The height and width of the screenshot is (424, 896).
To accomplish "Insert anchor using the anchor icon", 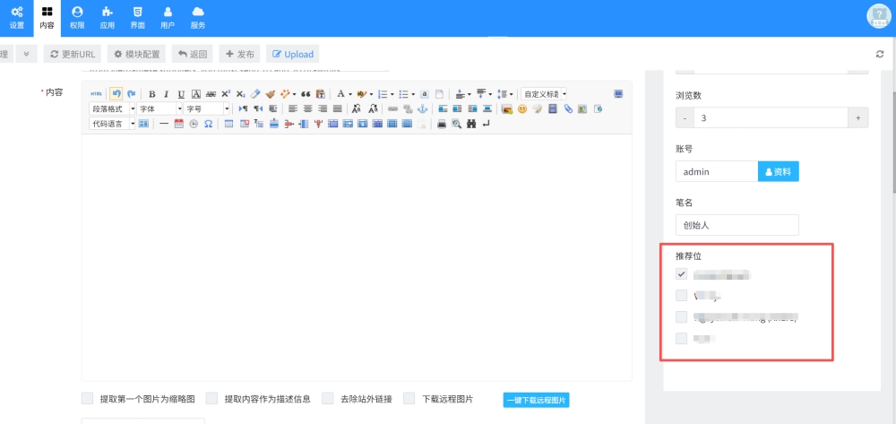I will (x=424, y=109).
